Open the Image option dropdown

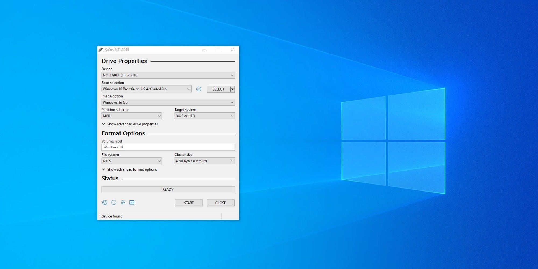[168, 102]
